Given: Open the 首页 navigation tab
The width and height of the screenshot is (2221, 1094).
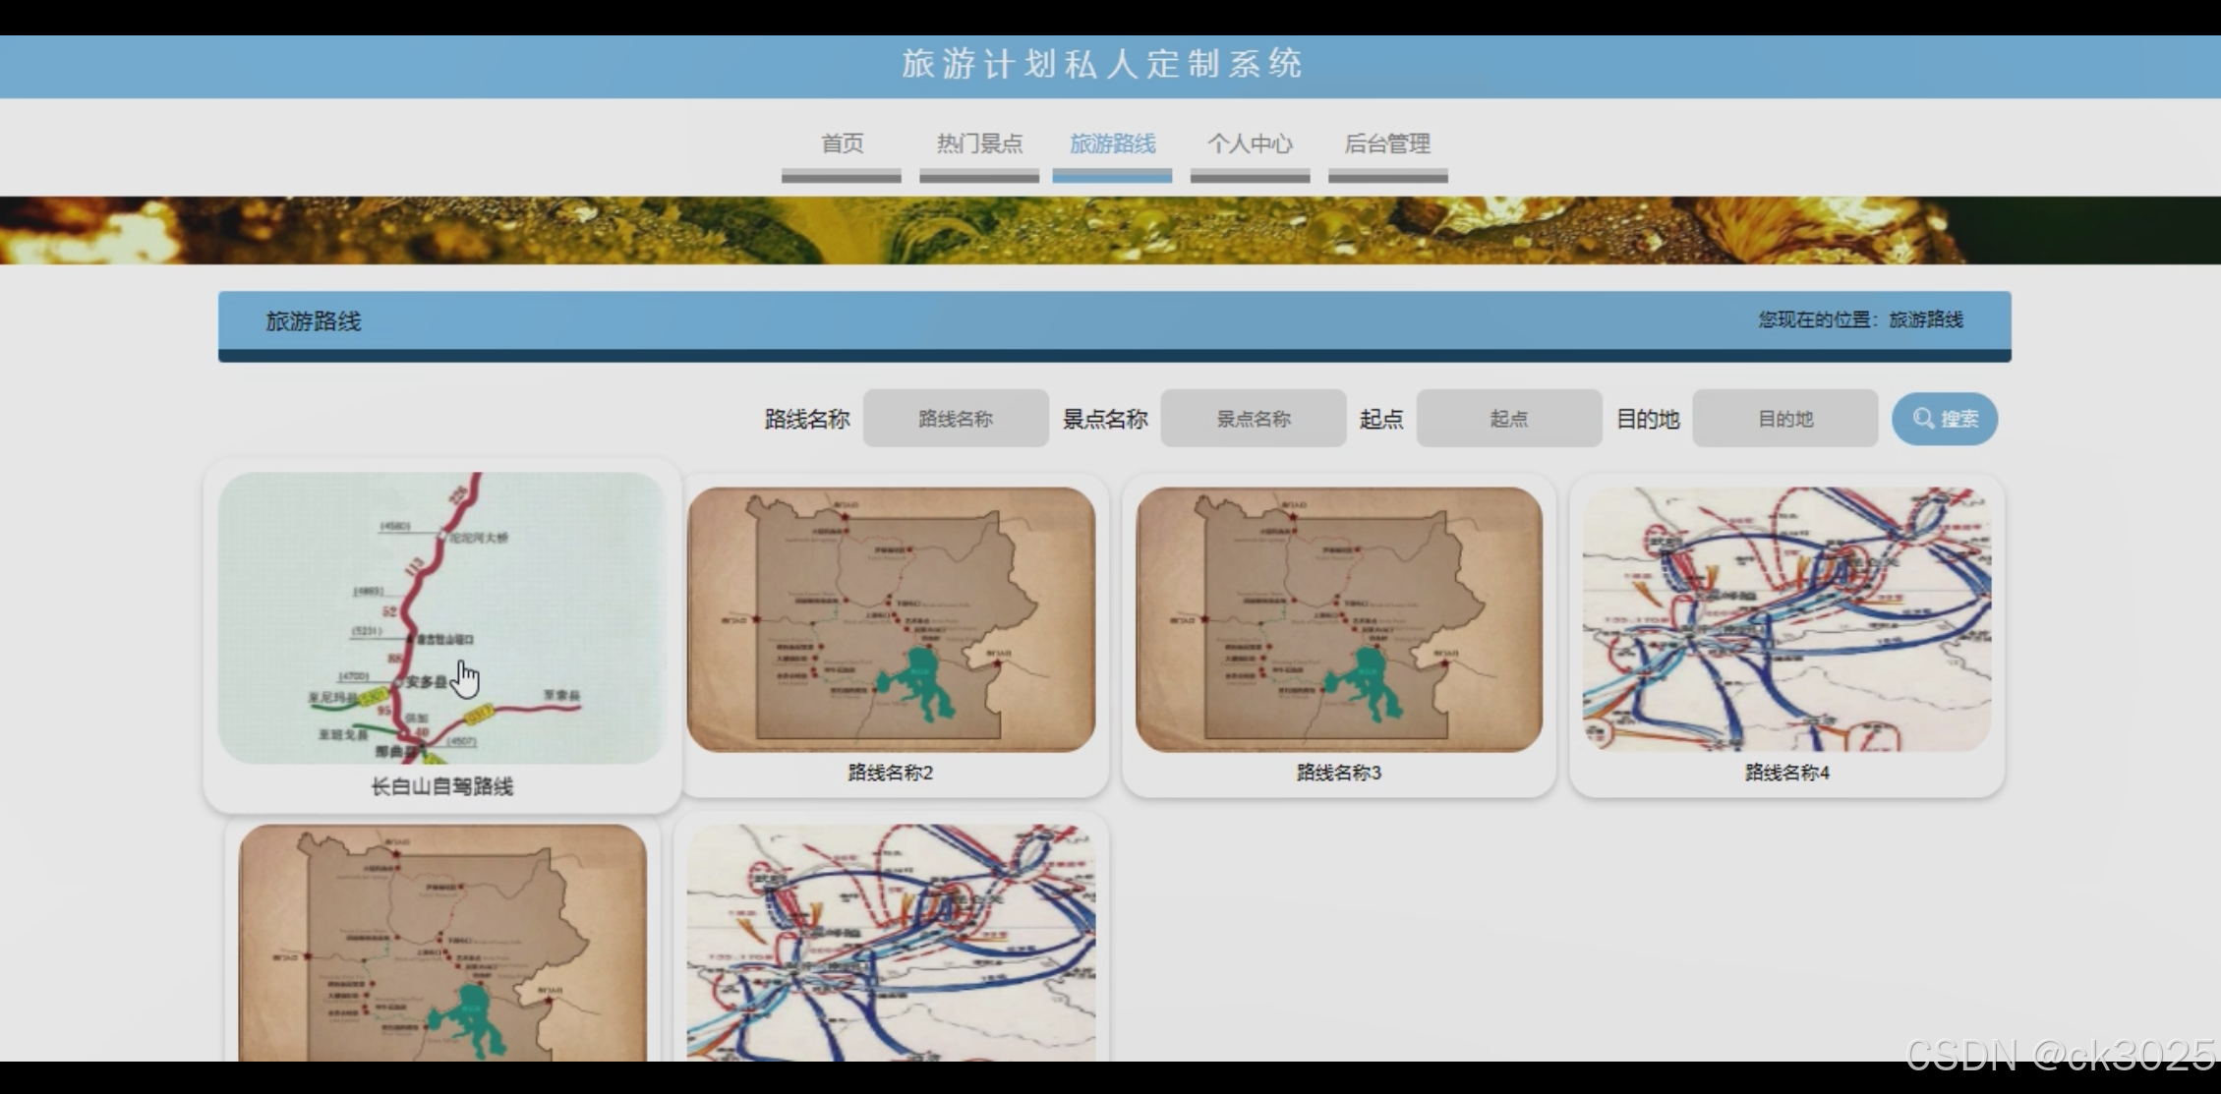Looking at the screenshot, I should click(x=842, y=144).
